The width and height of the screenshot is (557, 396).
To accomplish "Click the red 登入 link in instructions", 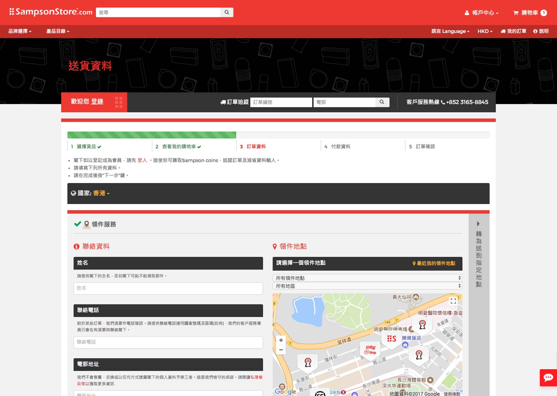I will click(142, 160).
